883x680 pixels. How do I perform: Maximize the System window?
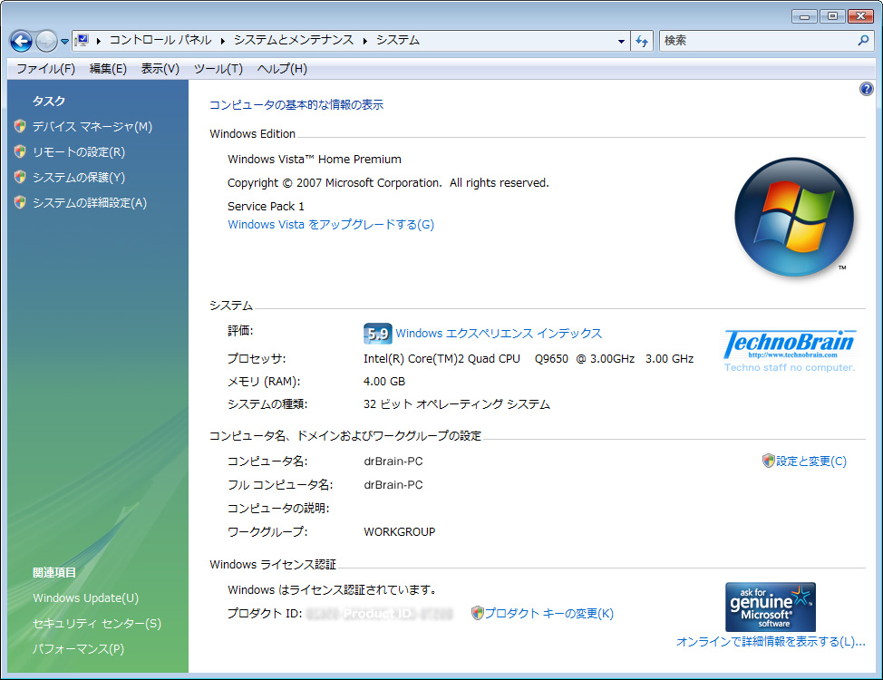click(832, 16)
